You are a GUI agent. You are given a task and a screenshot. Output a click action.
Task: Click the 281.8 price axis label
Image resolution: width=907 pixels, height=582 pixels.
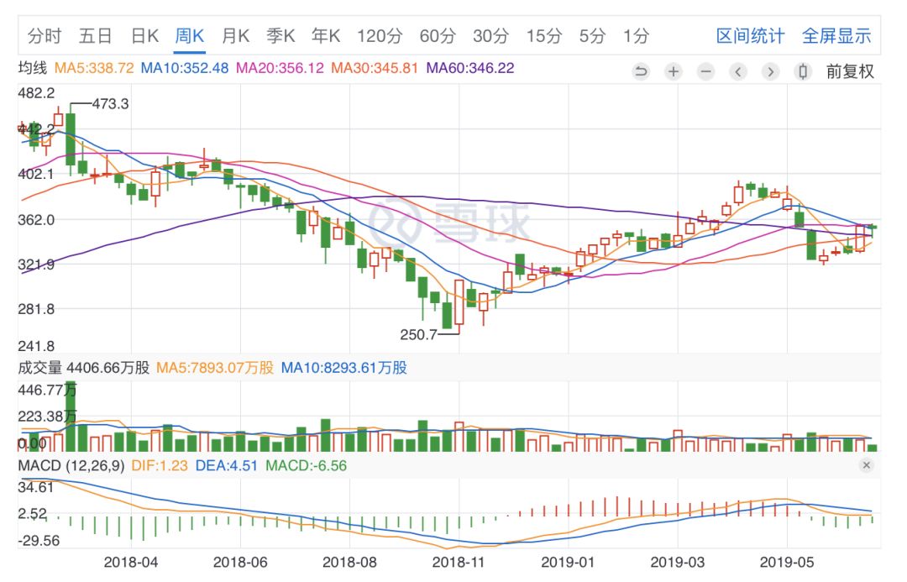pyautogui.click(x=36, y=309)
